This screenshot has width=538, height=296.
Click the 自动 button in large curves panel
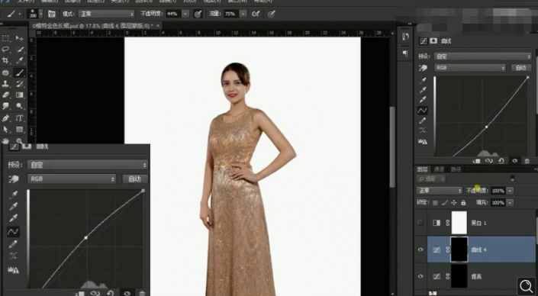click(x=135, y=179)
